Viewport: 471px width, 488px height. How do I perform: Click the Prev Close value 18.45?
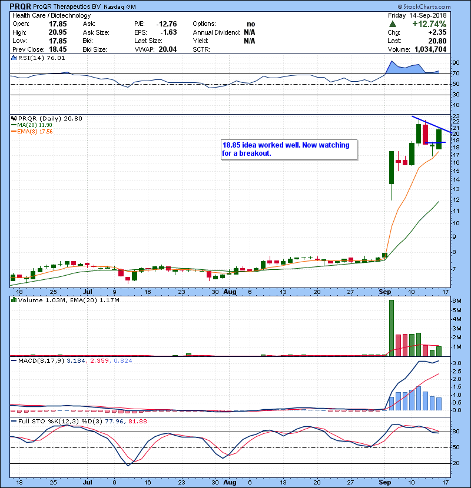[x=58, y=49]
